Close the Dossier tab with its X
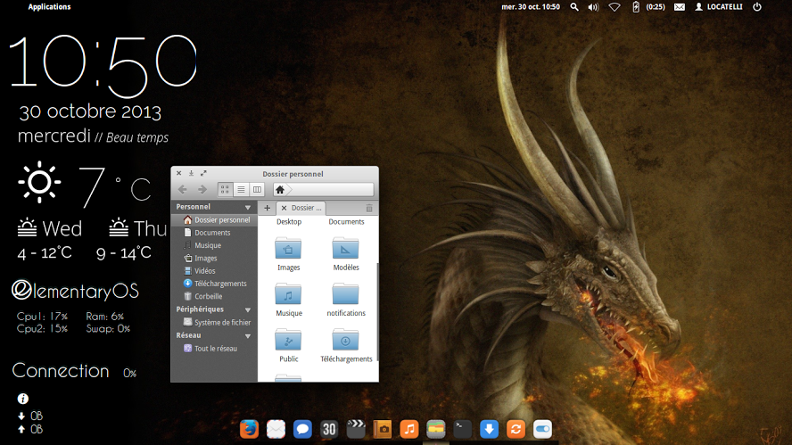This screenshot has width=792, height=445. pos(284,208)
